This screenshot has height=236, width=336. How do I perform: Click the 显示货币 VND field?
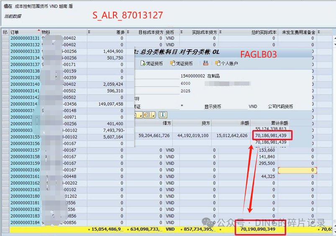click(x=253, y=107)
